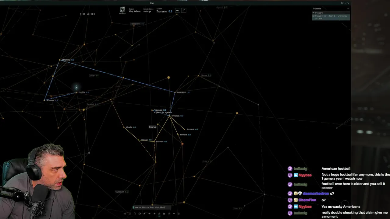Click the first icon of the bottom map toolbar
The width and height of the screenshot is (390, 219).
pyautogui.click(x=125, y=214)
